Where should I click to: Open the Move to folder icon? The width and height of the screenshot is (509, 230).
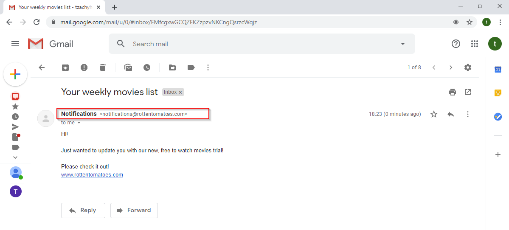coord(172,67)
